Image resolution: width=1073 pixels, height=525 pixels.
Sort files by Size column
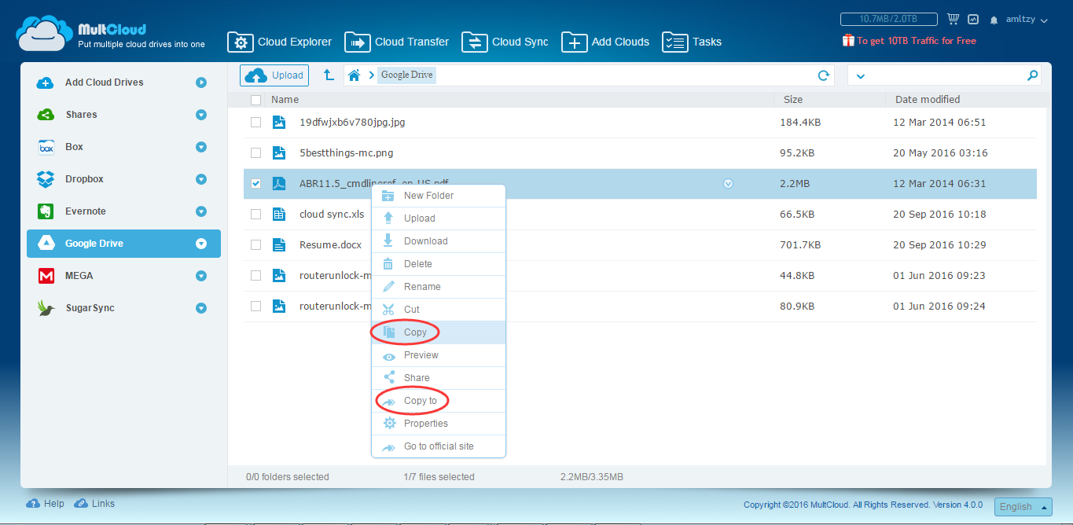click(793, 100)
